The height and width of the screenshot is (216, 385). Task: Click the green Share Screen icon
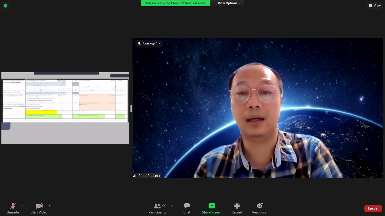point(212,206)
